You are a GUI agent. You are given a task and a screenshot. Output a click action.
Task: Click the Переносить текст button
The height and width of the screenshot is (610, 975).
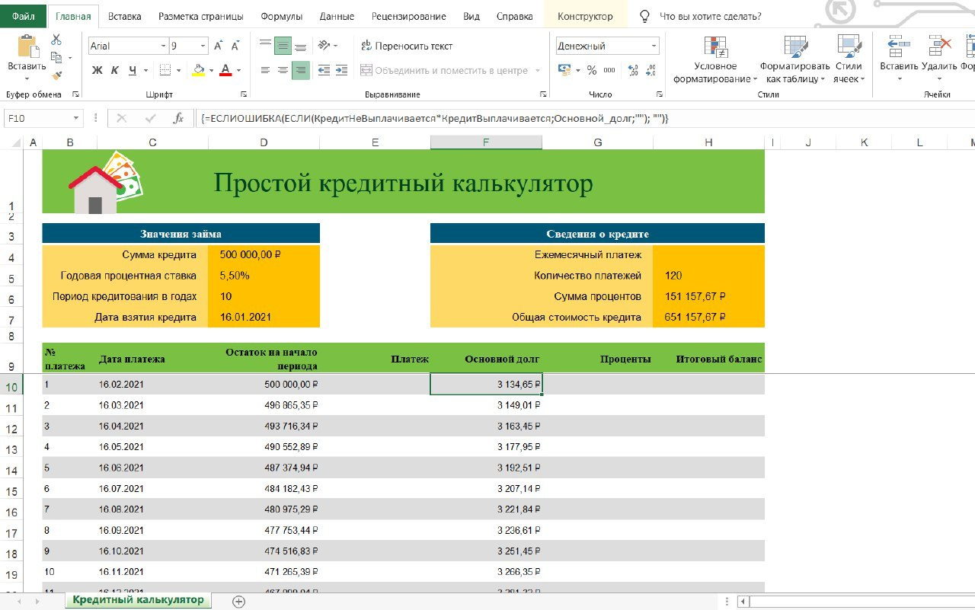407,46
